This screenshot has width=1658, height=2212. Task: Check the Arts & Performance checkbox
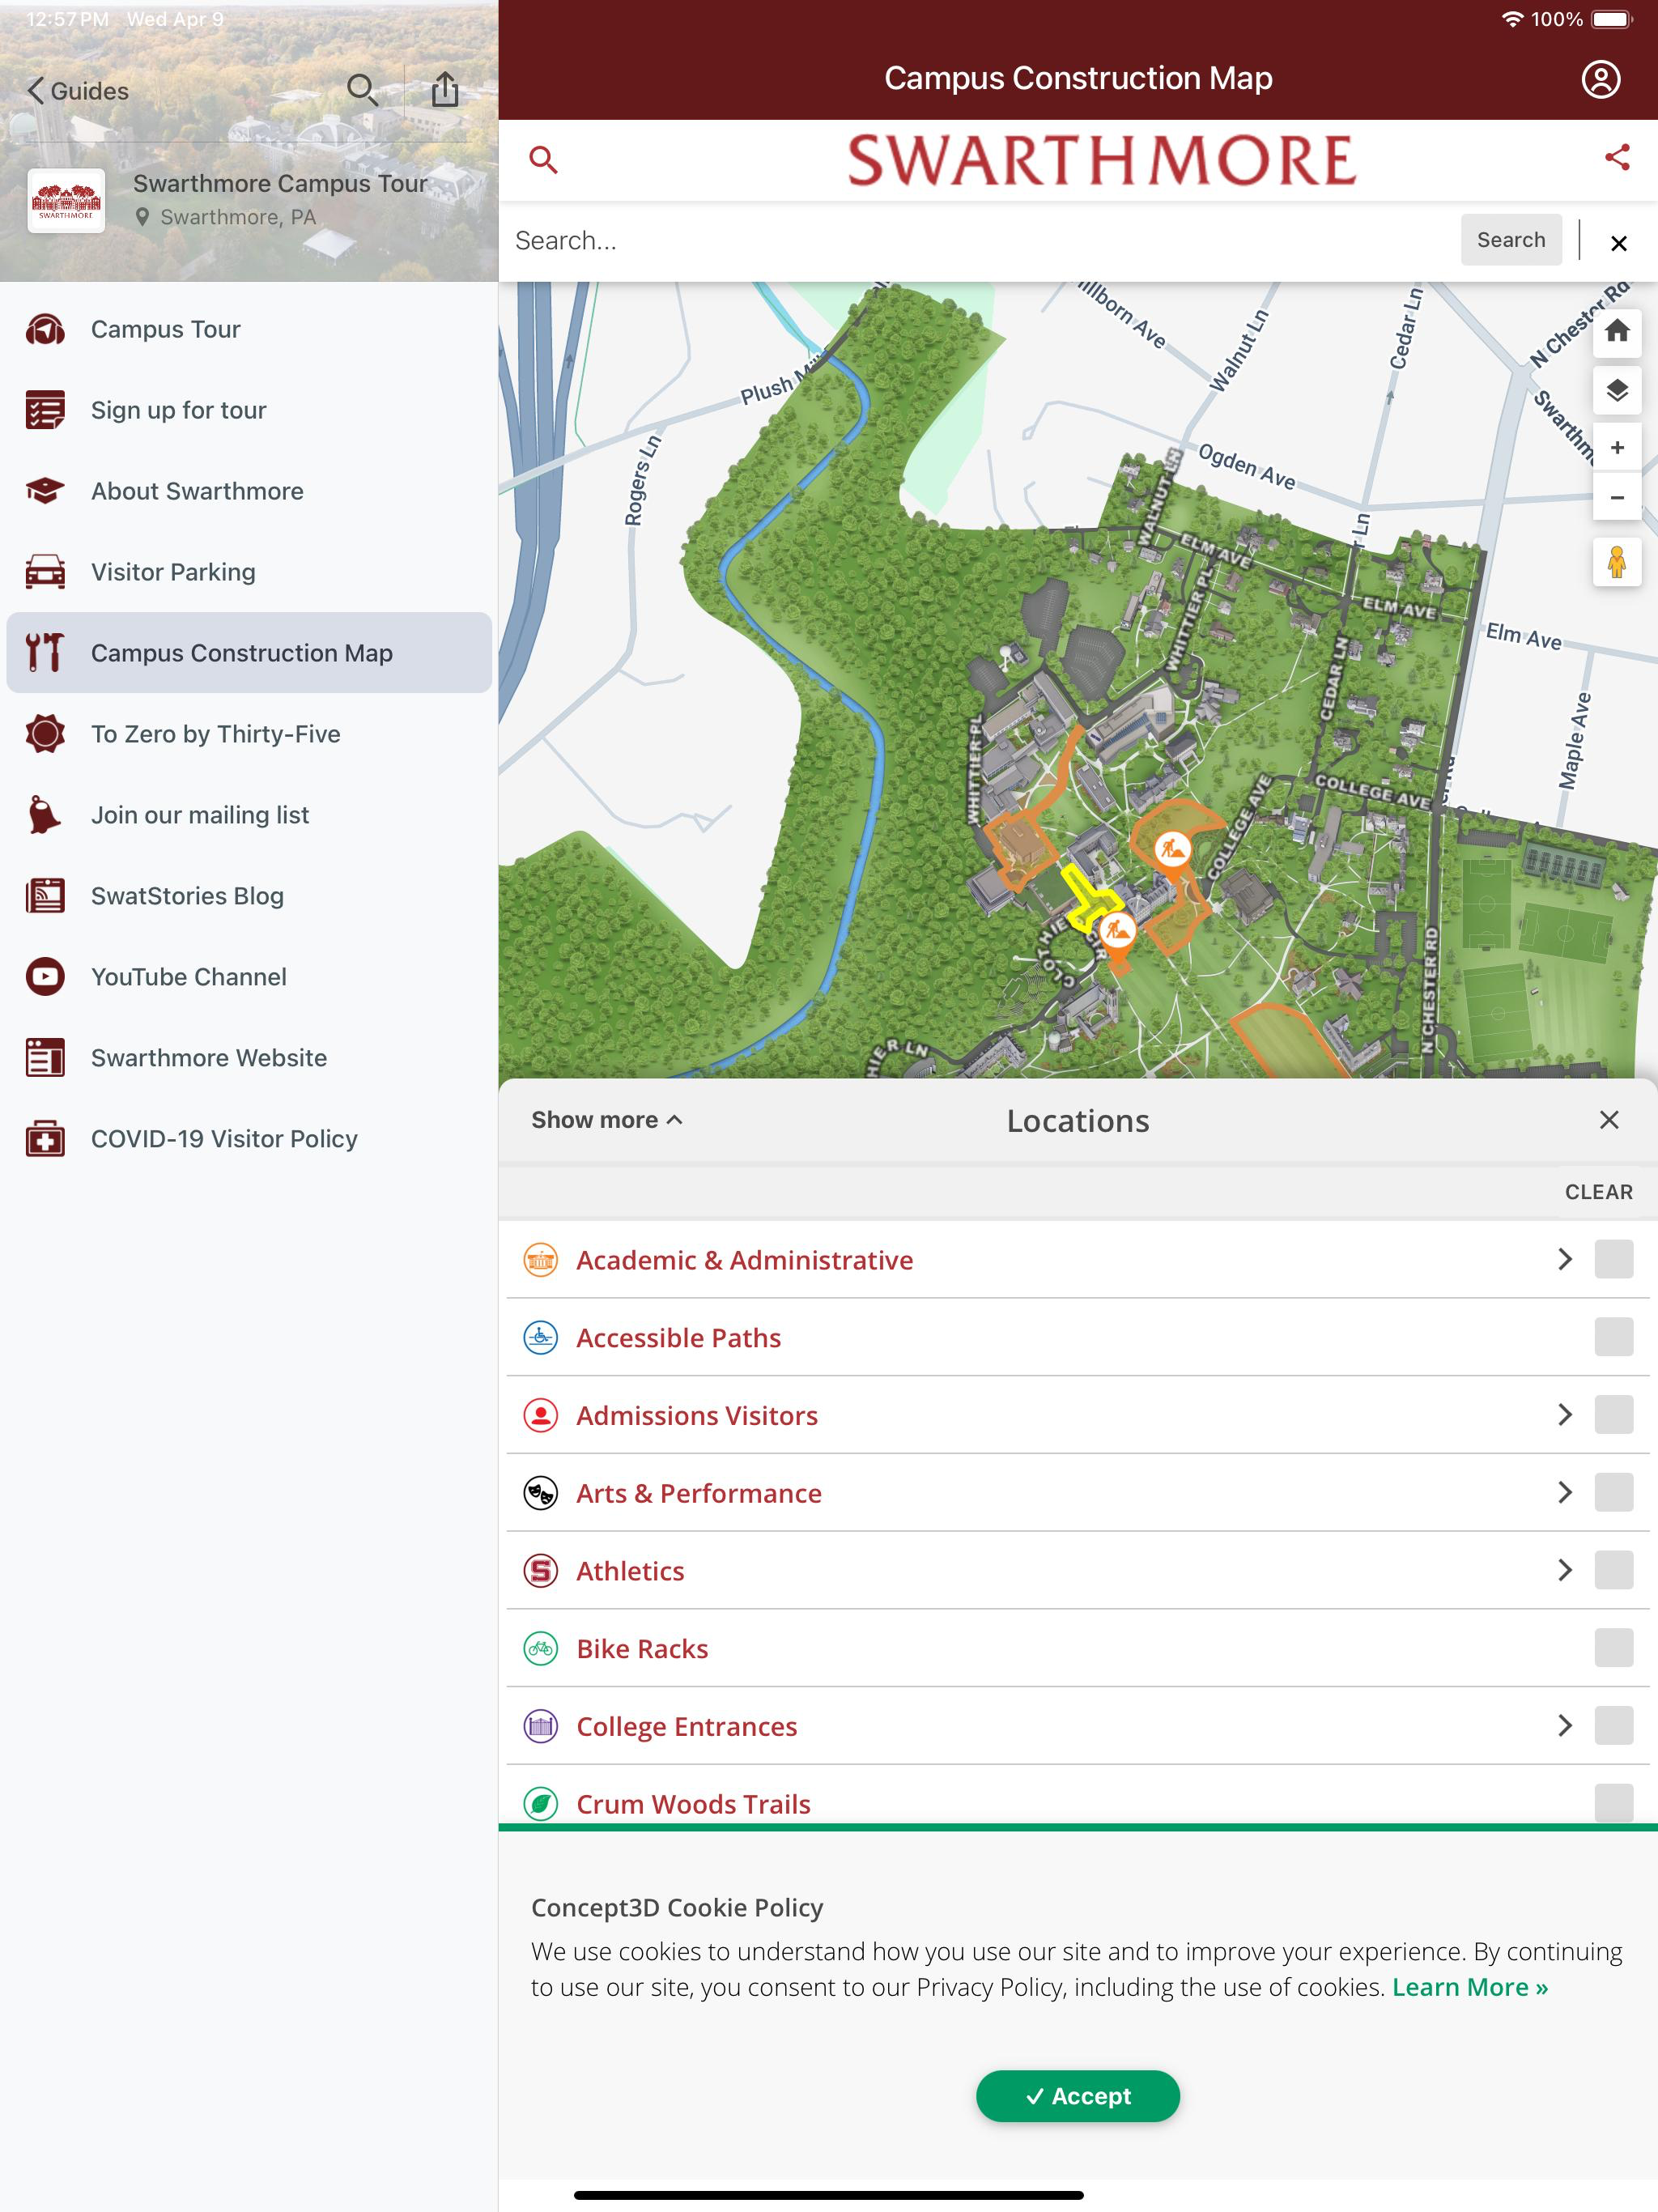tap(1613, 1493)
